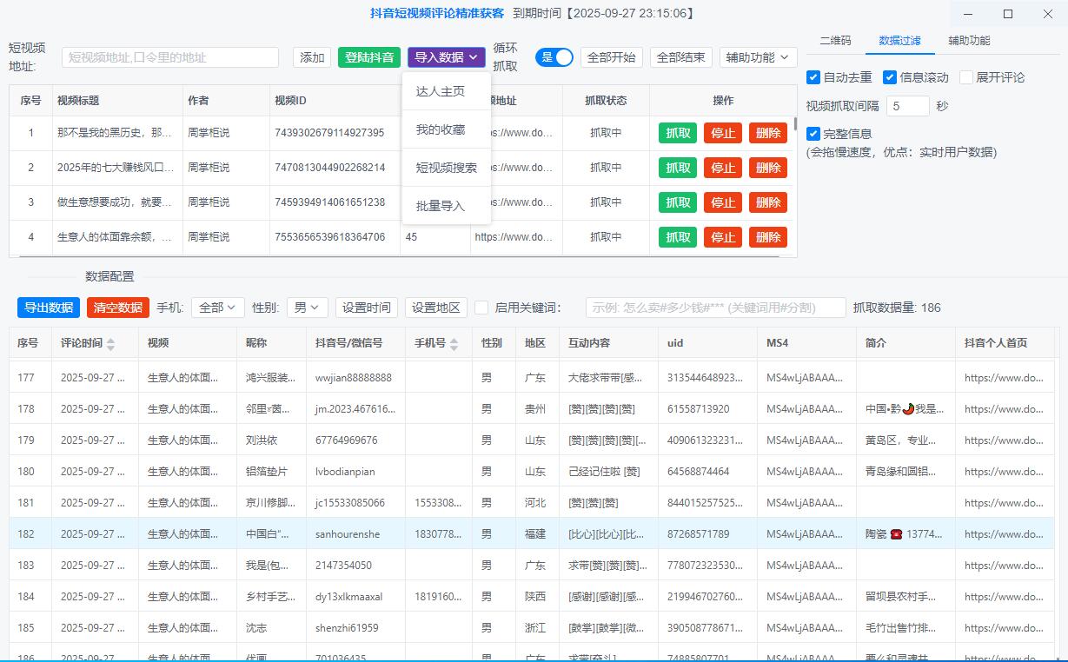This screenshot has width=1068, height=662.
Task: Switch to the 辅助功能 tab on the right panel
Action: tap(969, 41)
